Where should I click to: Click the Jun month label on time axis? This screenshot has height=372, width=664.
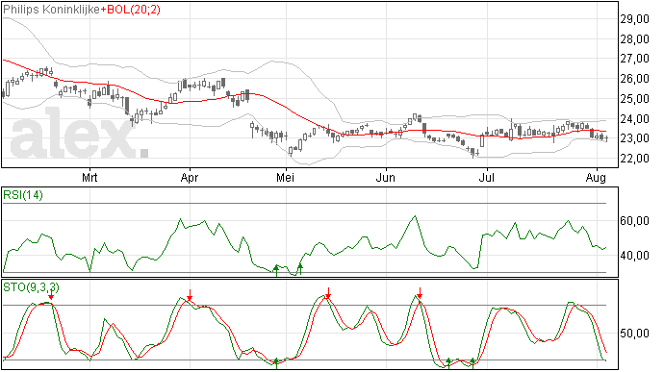385,178
